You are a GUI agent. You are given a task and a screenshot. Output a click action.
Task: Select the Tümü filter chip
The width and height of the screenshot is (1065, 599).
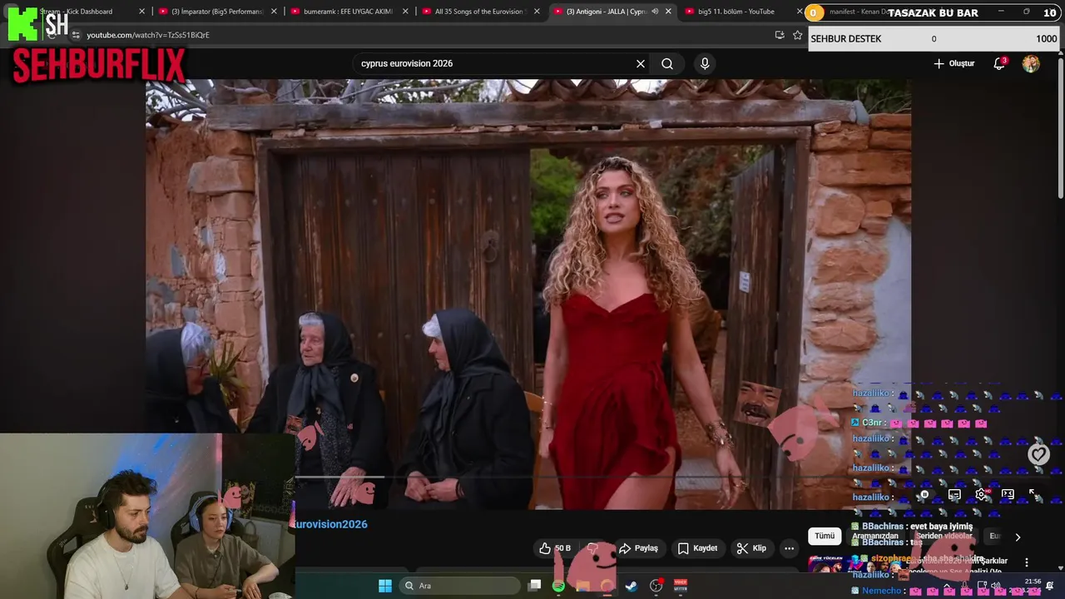[825, 536]
